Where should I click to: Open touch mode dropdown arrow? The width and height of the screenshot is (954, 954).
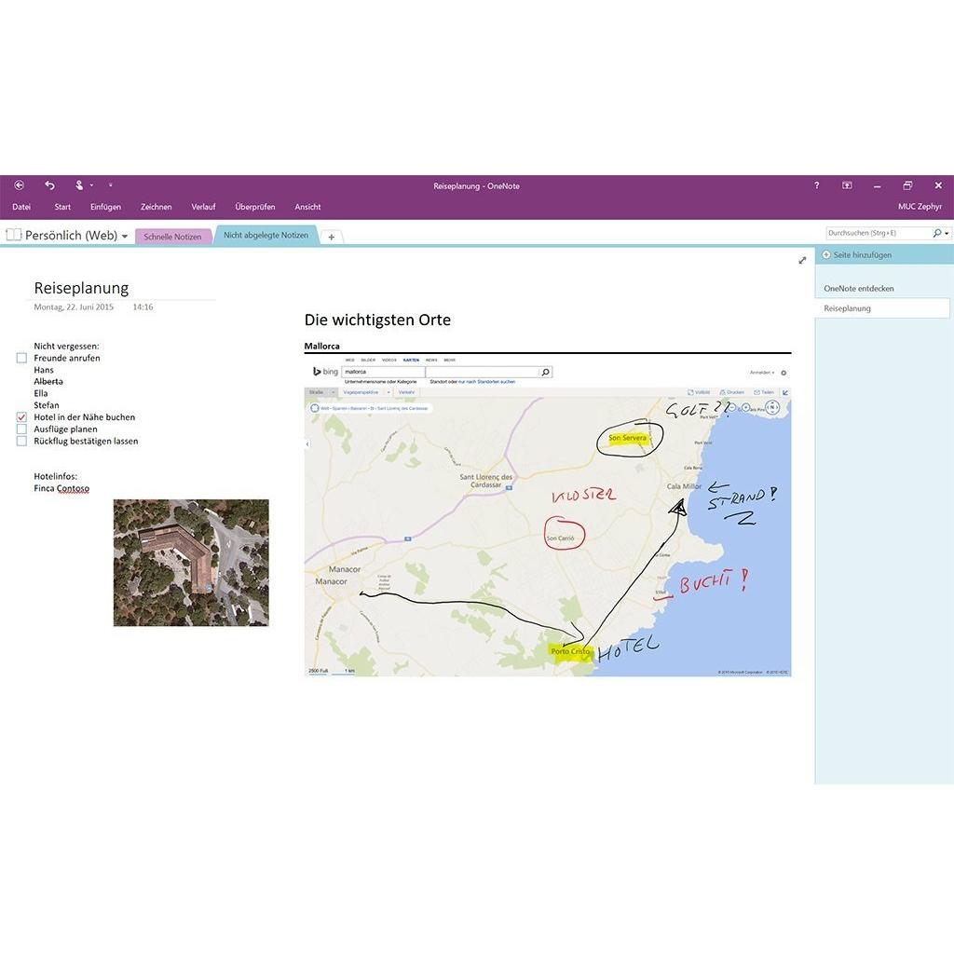click(x=92, y=185)
